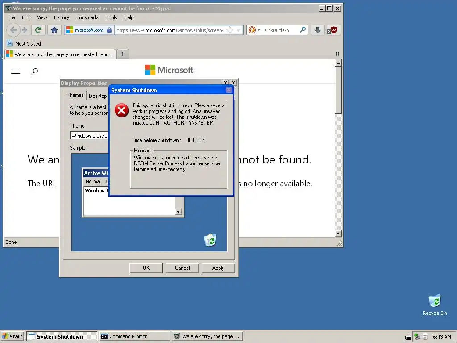This screenshot has width=457, height=343.
Task: Expand search engine selector arrow
Action: 258,30
